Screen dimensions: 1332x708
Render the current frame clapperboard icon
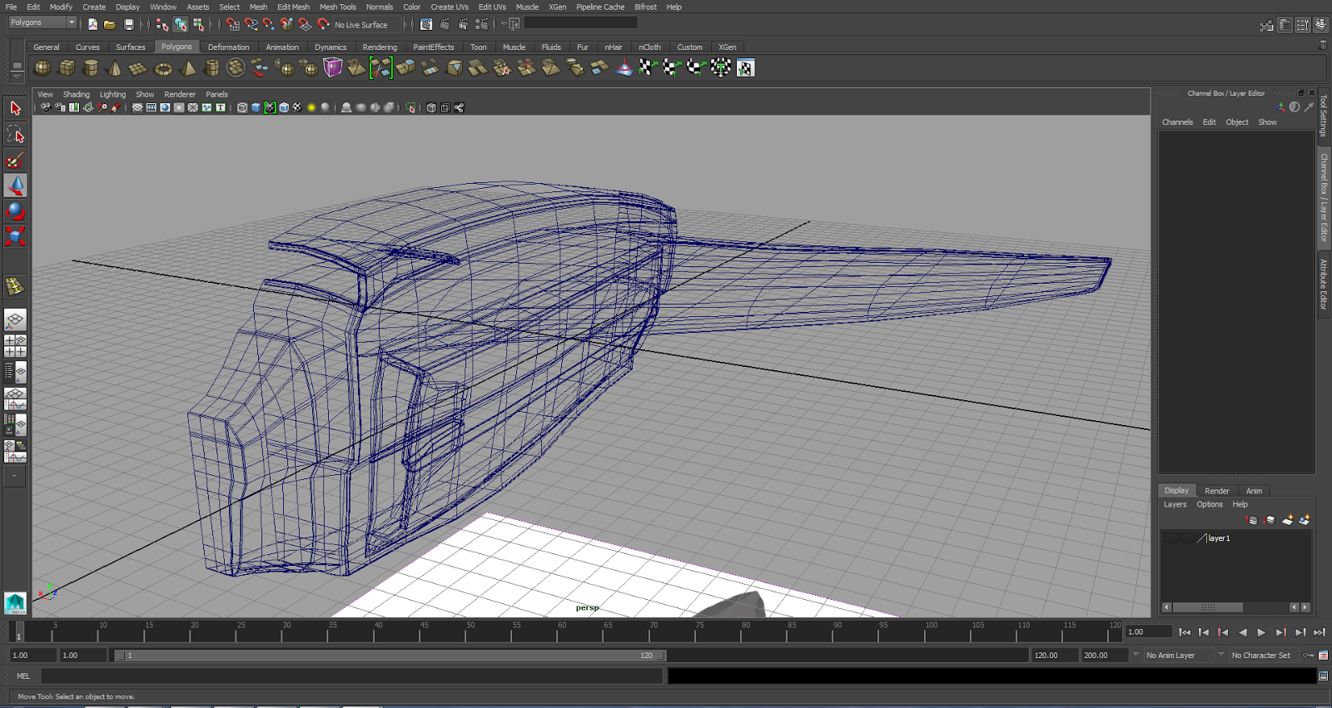point(445,25)
